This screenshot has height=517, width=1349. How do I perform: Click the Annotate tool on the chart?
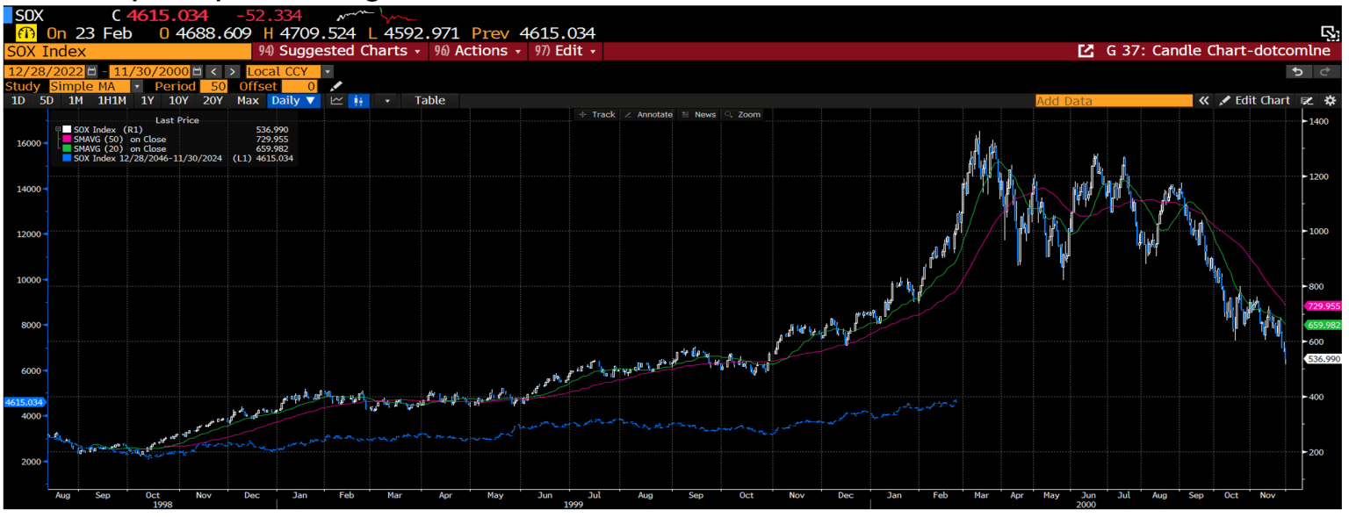point(648,114)
